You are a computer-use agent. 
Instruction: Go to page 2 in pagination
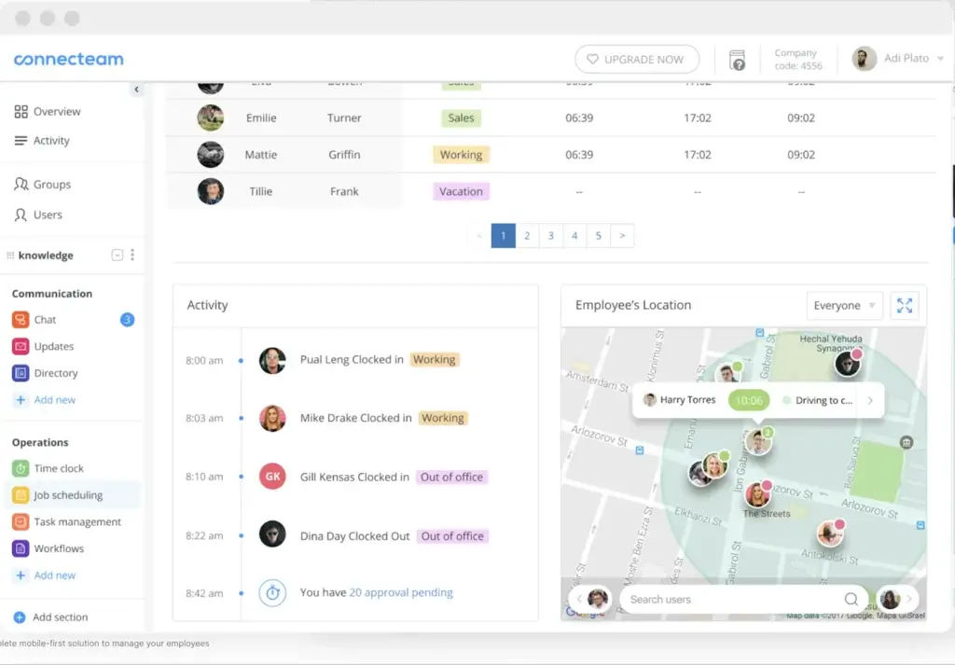[x=527, y=236]
